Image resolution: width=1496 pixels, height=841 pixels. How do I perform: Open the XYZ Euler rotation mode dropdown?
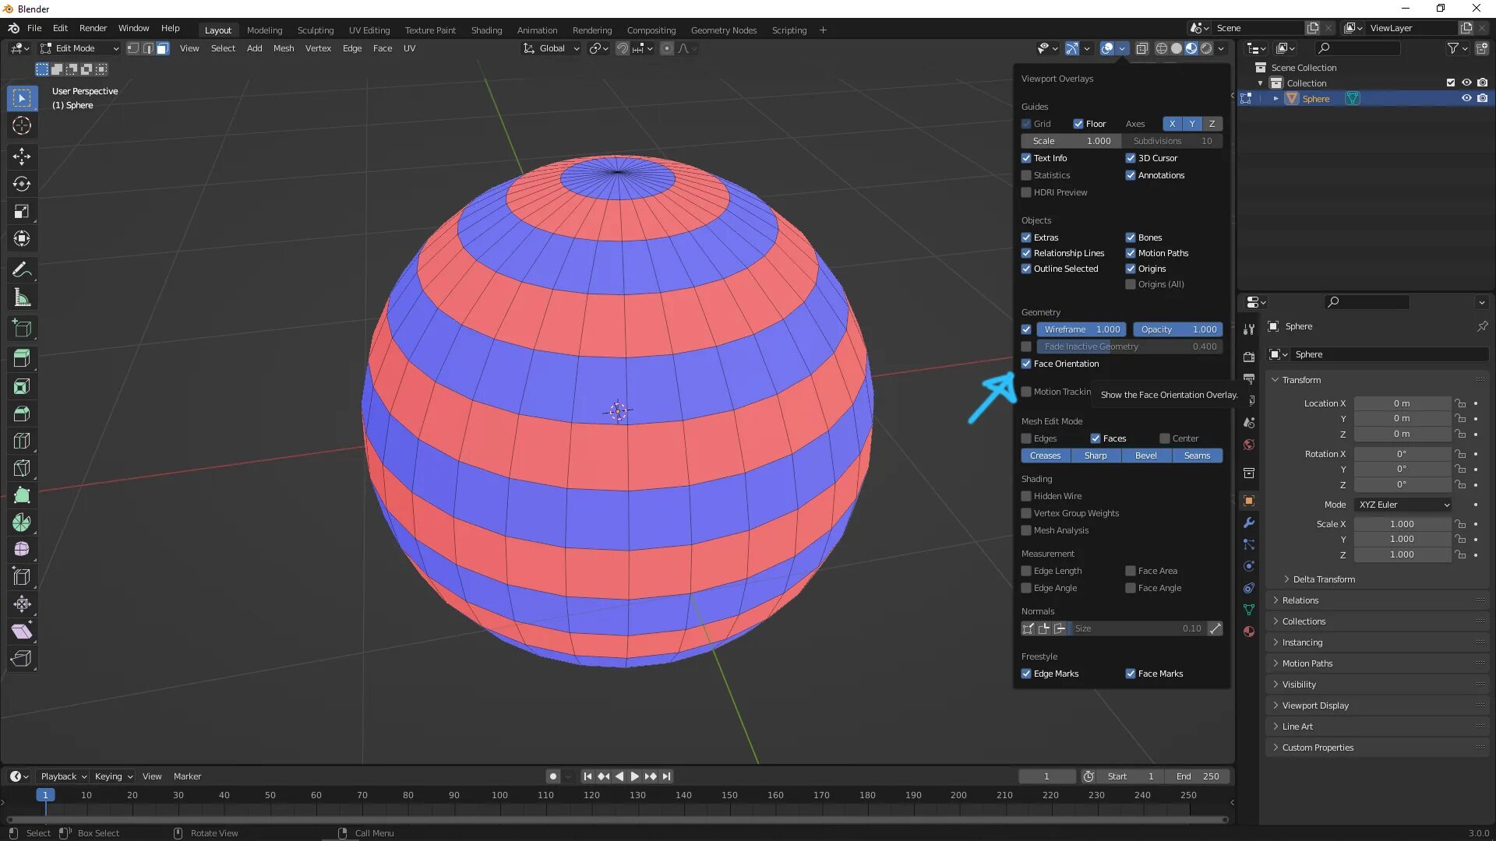(x=1403, y=505)
